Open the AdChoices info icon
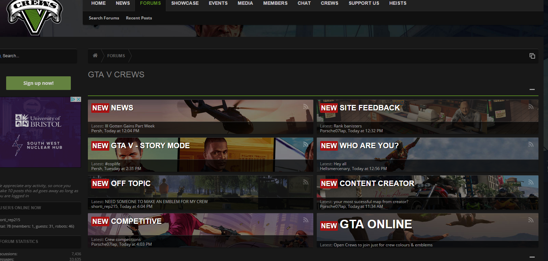This screenshot has height=261, width=548. pyautogui.click(x=73, y=99)
